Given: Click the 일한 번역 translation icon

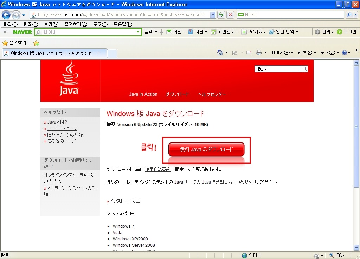Looking at the screenshot, I should tap(272, 32).
